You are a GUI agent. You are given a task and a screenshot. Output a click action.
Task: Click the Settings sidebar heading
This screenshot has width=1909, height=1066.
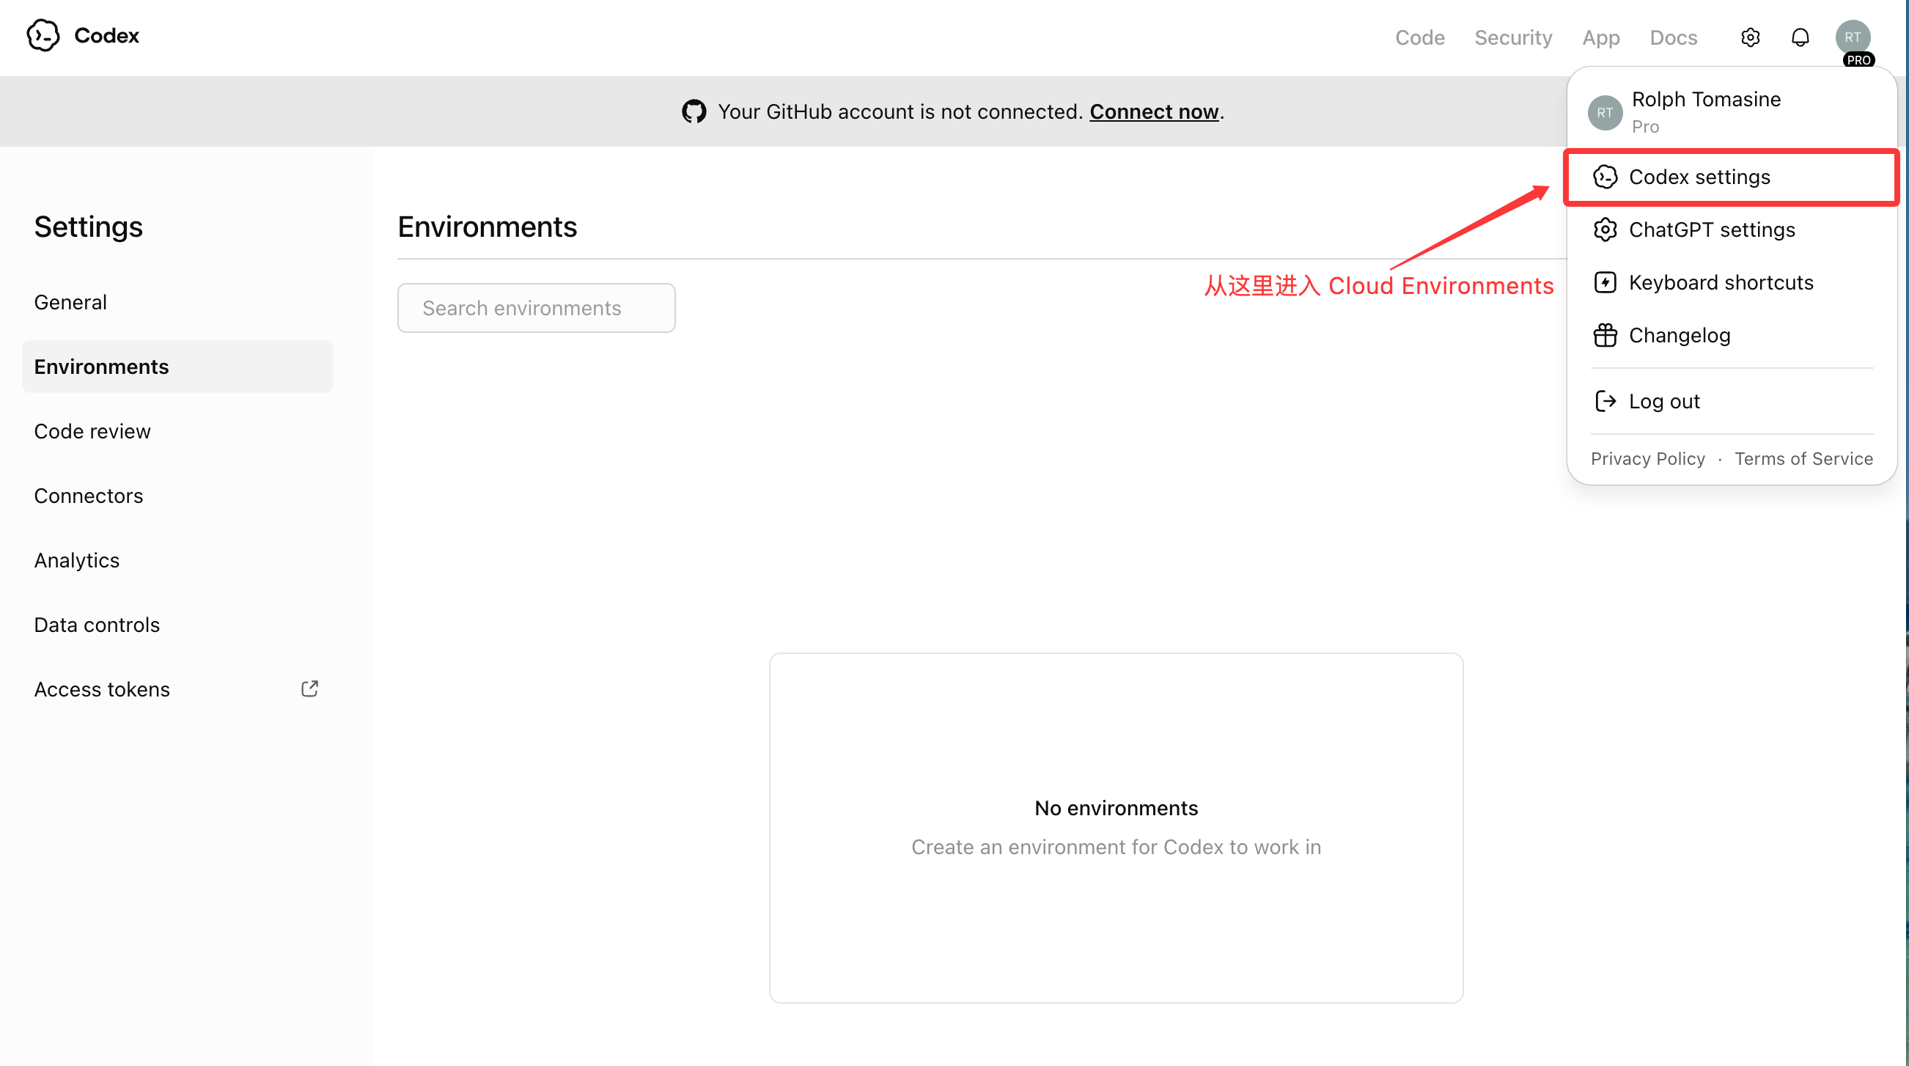[x=88, y=227]
